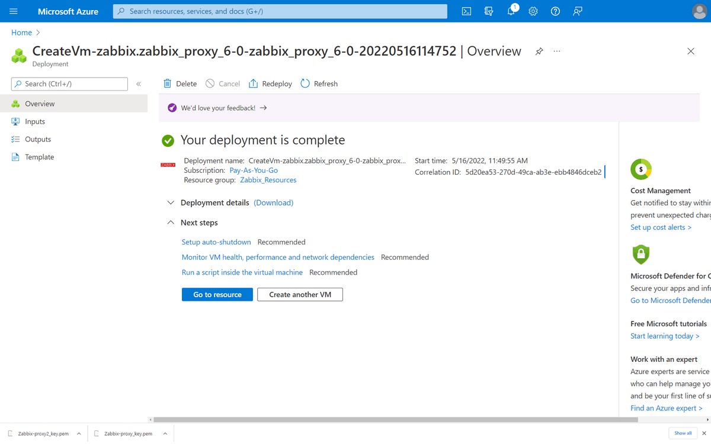Click the Zabbix logo icon
The width and height of the screenshot is (711, 444).
point(168,165)
